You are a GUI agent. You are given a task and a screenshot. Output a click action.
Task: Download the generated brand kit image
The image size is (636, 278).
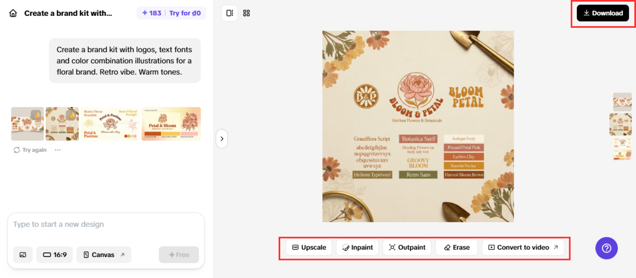coord(603,13)
